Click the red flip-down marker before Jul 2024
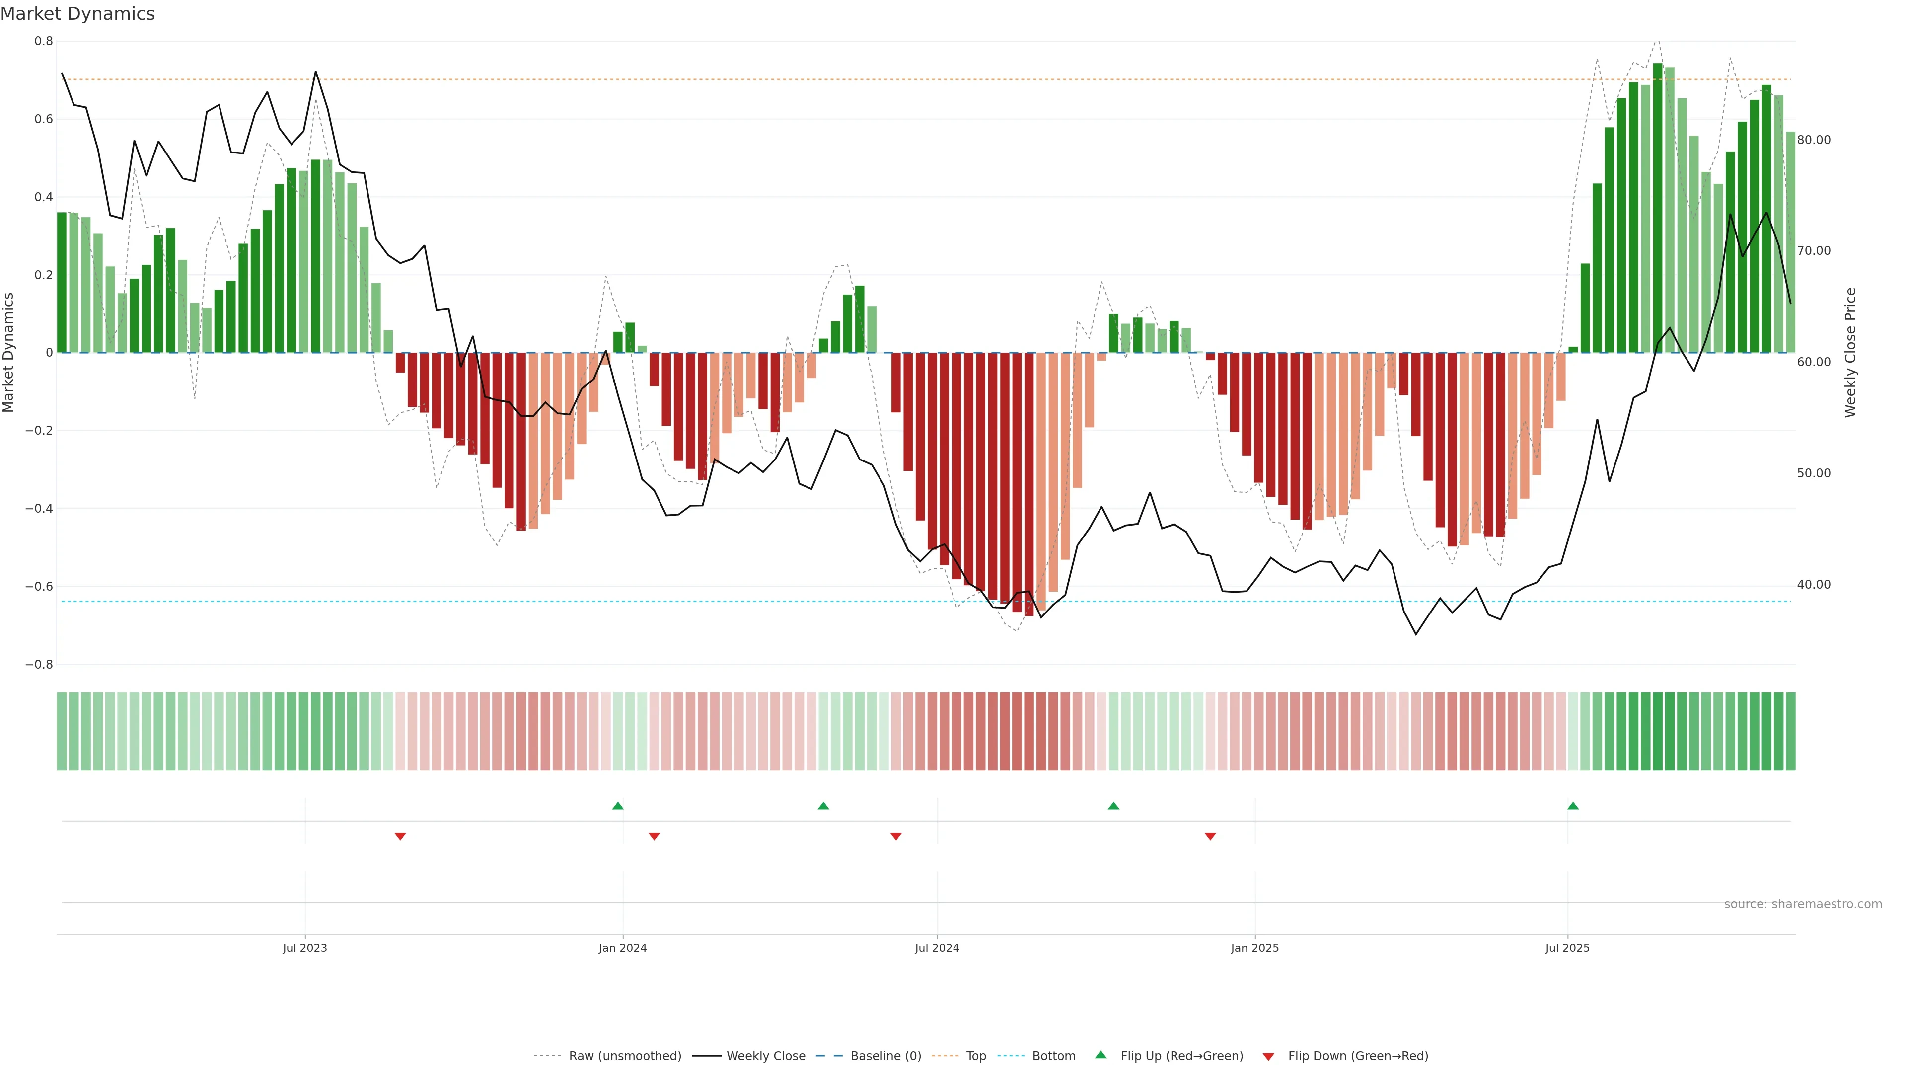This screenshot has width=1907, height=1073. (x=895, y=836)
